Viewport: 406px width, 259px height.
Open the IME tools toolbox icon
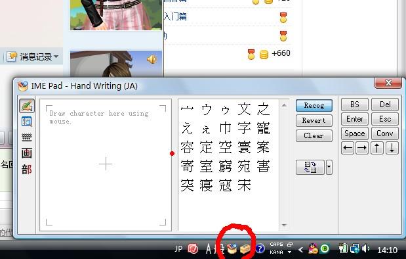[x=245, y=249]
